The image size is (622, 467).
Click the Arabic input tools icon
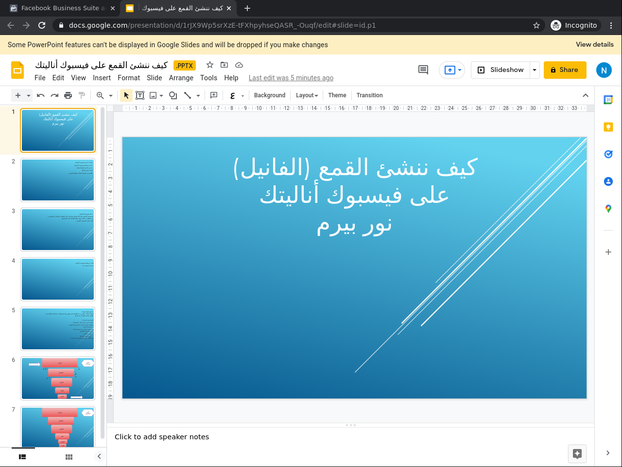233,95
